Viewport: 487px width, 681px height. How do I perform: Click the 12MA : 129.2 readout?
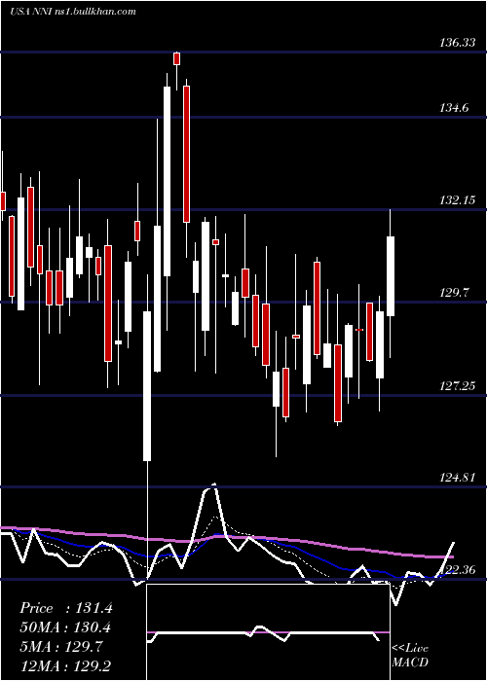[x=65, y=665]
